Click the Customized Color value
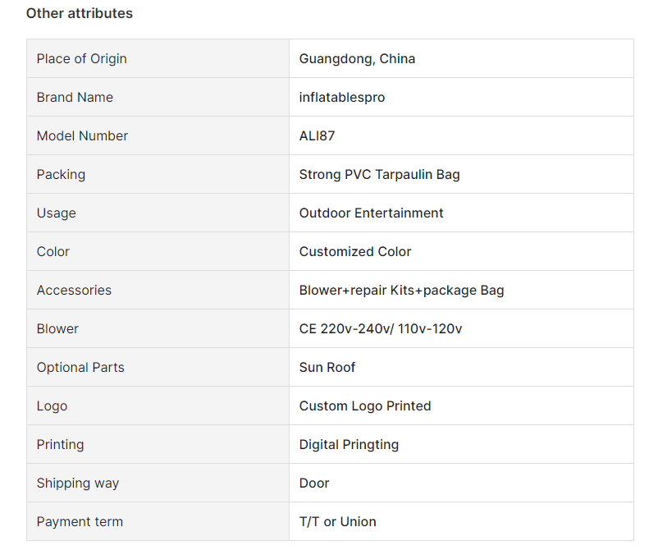The image size is (658, 550). click(355, 251)
